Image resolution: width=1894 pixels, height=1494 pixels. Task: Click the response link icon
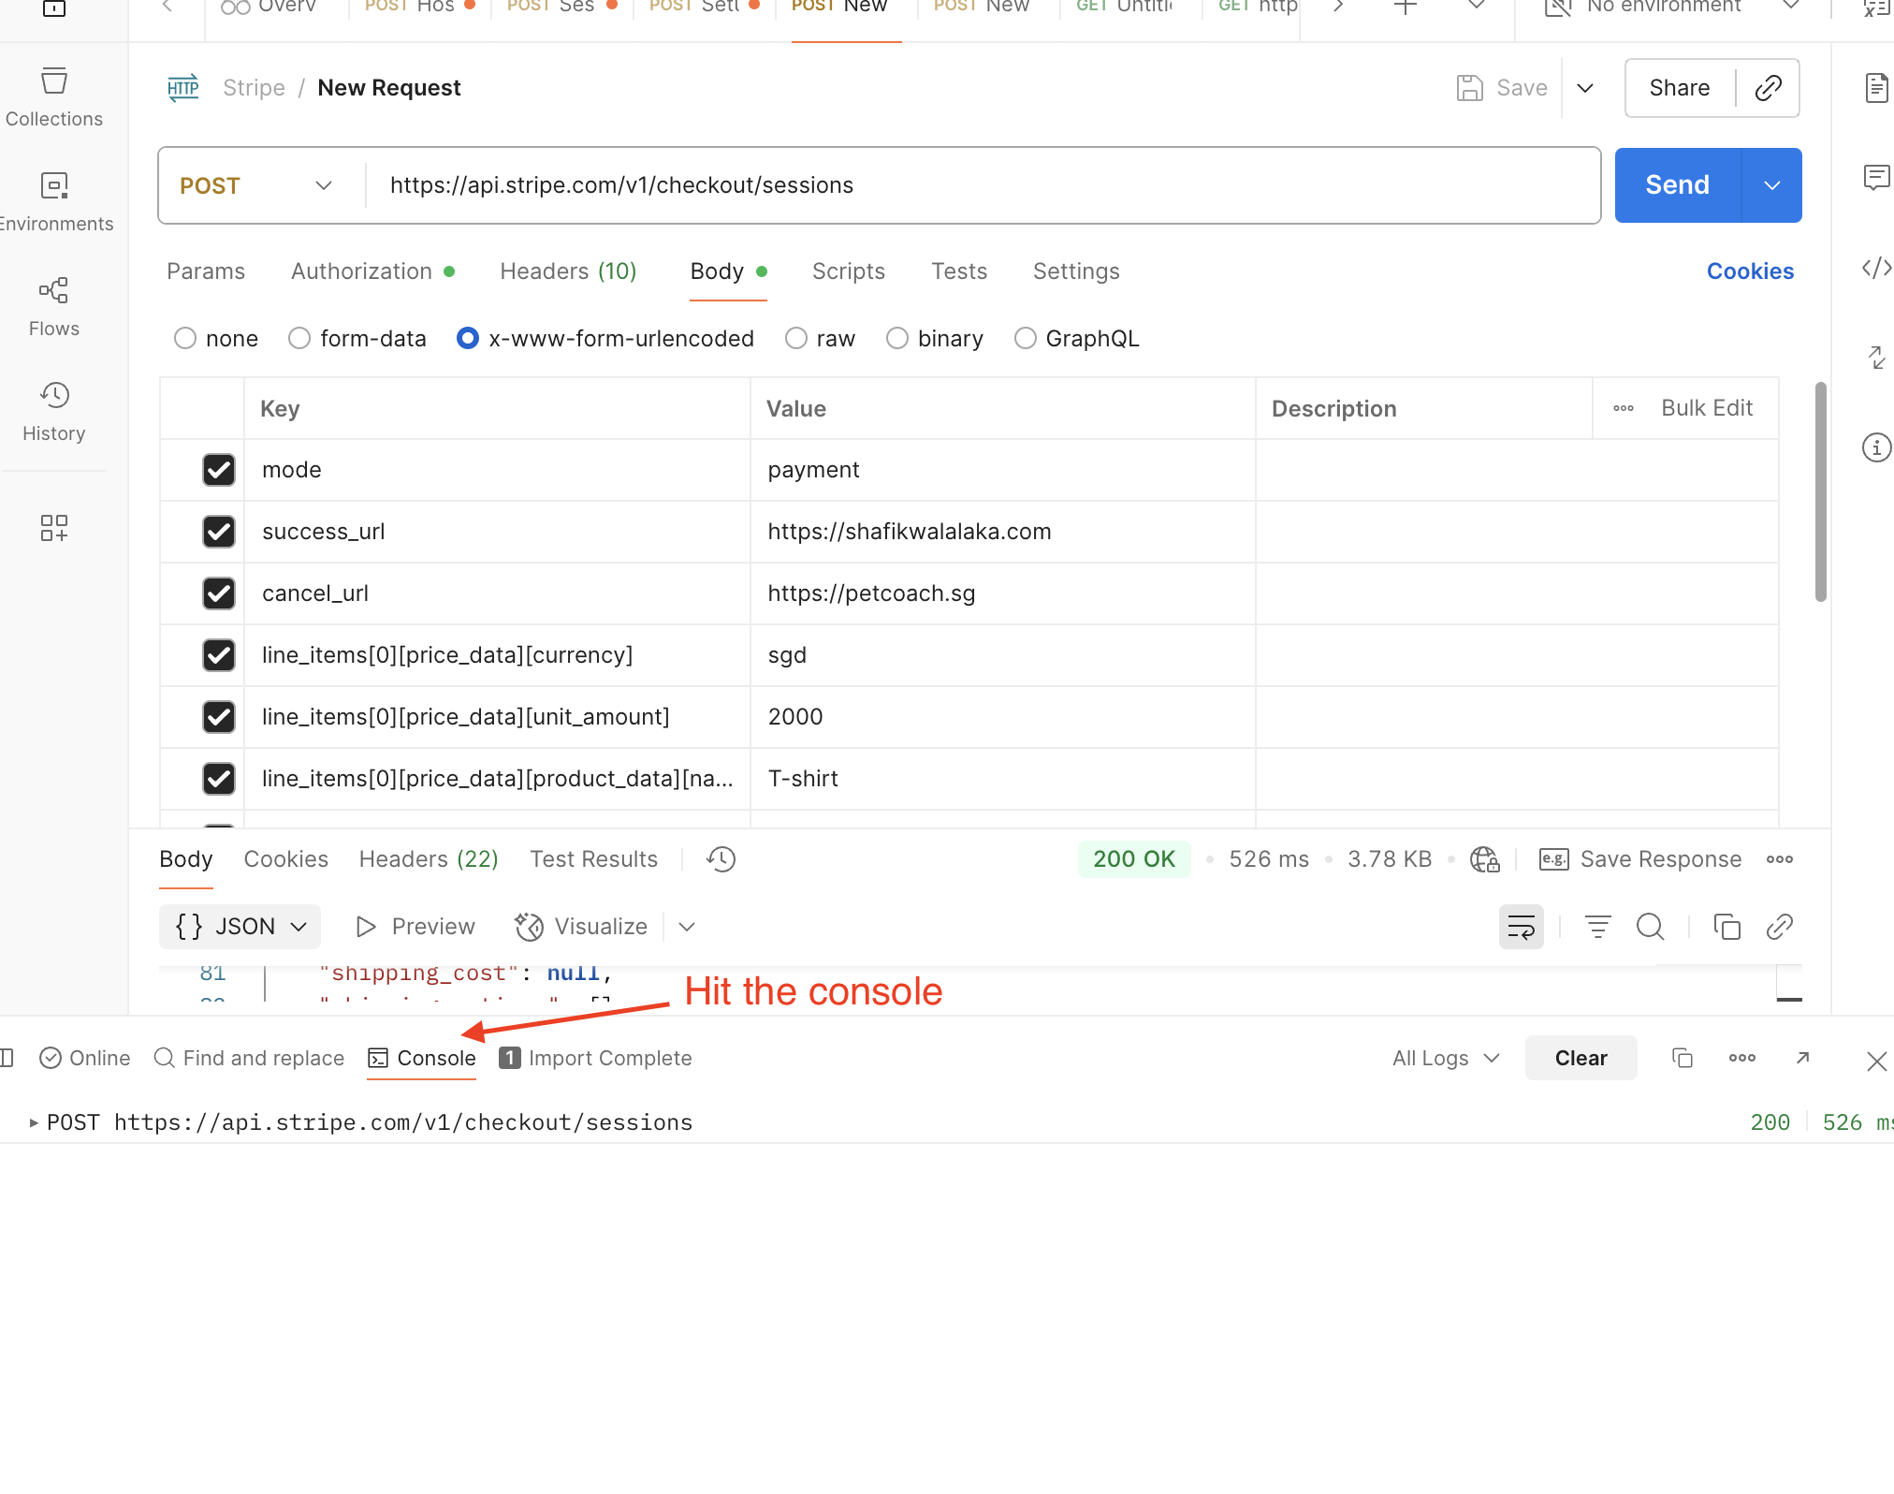point(1780,927)
